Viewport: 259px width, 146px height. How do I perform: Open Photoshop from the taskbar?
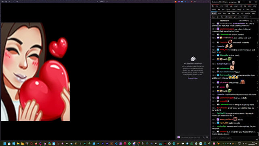98,144
